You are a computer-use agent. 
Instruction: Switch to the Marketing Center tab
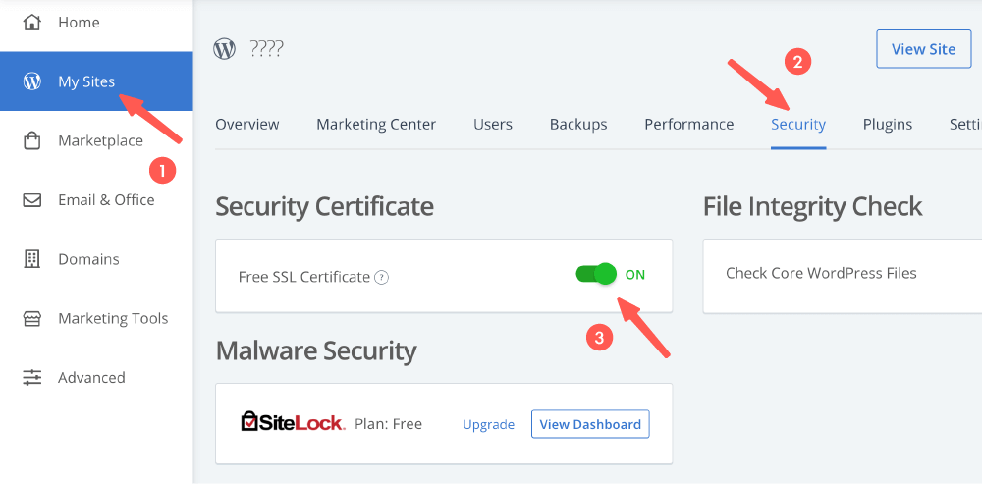[376, 125]
